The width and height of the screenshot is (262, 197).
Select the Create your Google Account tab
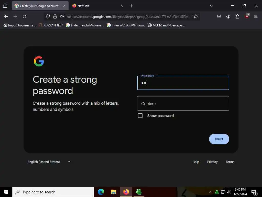point(40,6)
